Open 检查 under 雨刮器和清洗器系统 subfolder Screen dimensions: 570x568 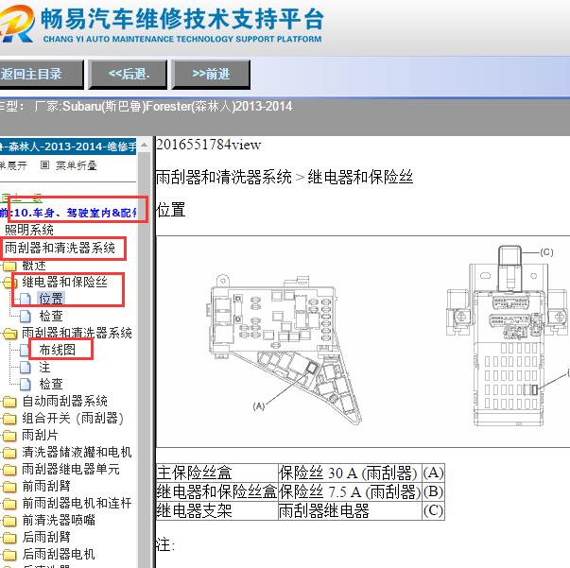51,384
